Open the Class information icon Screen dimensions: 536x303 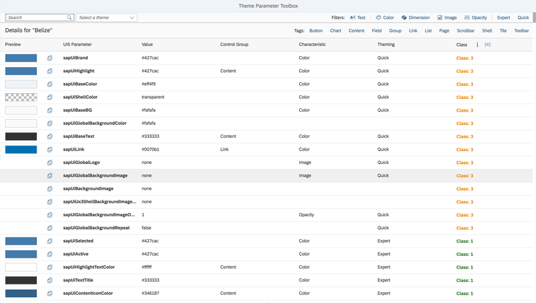click(477, 45)
